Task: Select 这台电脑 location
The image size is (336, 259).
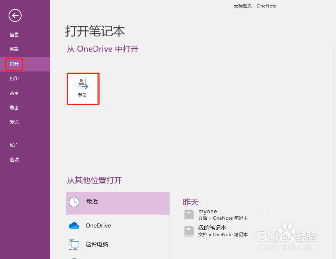Action: point(117,244)
